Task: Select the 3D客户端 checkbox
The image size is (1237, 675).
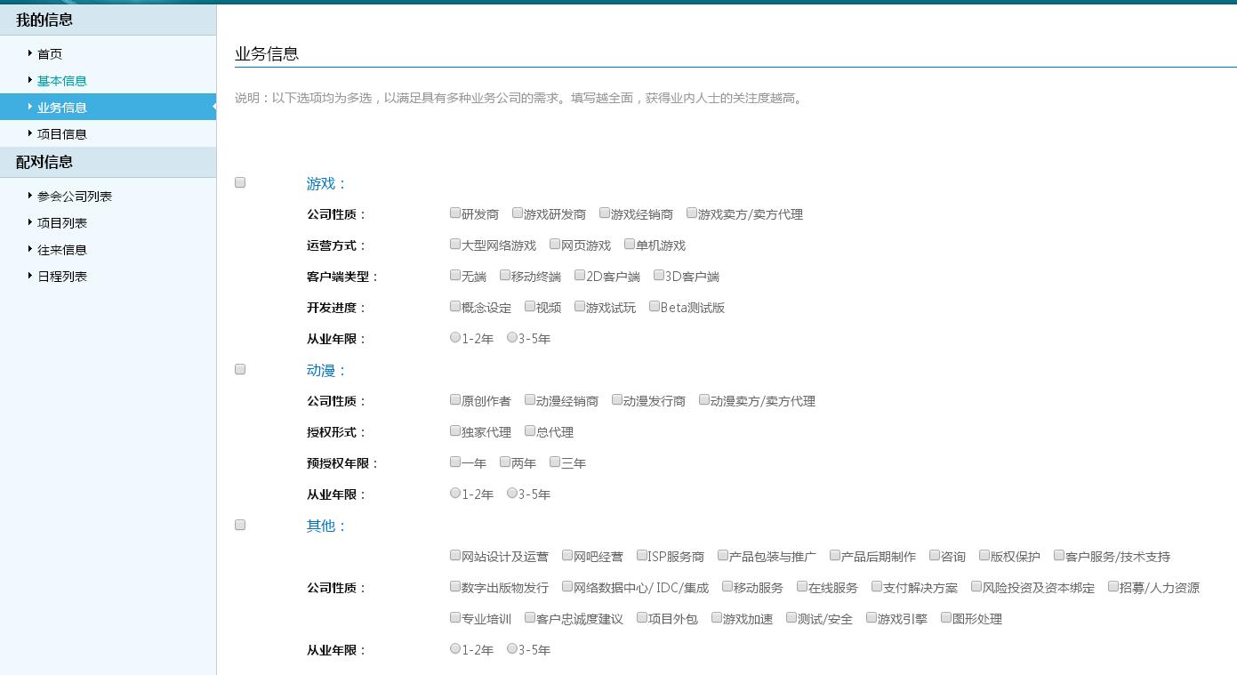Action: pos(659,275)
